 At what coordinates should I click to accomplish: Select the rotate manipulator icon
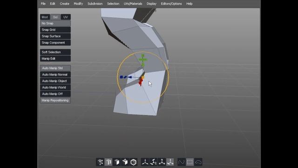pyautogui.click(x=153, y=162)
